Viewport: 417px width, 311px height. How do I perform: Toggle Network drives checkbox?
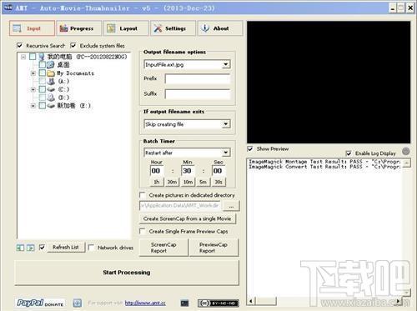91,248
